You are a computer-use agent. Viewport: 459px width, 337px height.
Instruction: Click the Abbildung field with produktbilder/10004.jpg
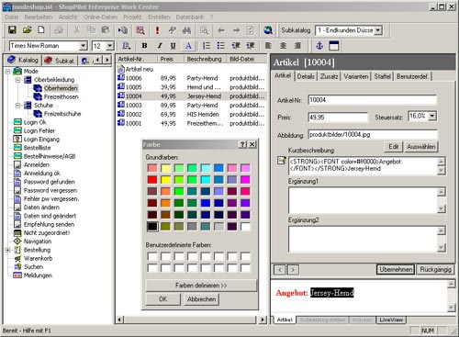click(x=373, y=134)
